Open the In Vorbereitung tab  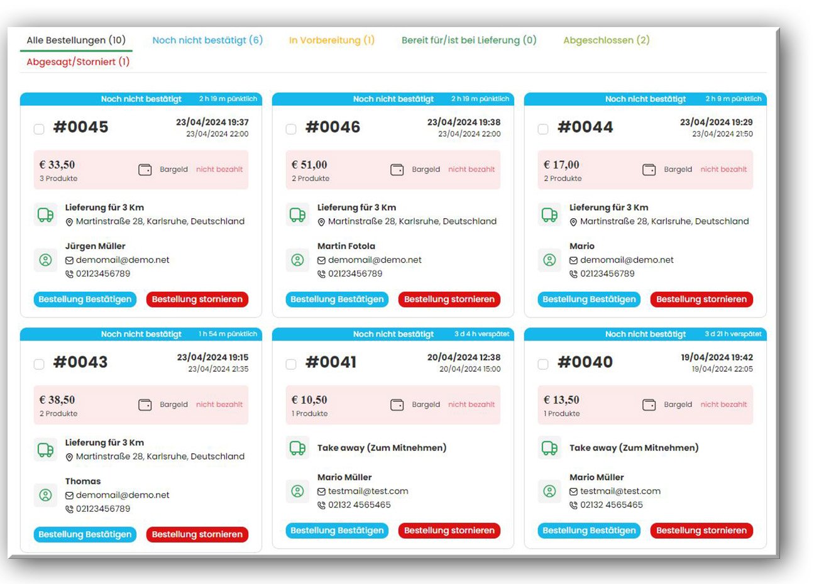click(x=331, y=40)
